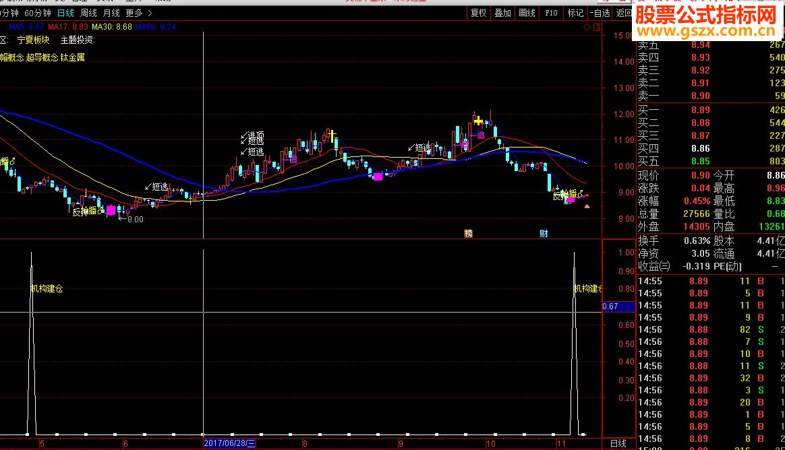Click the 日线 label at the bottom right of the chart
This screenshot has width=785, height=450.
coord(618,443)
